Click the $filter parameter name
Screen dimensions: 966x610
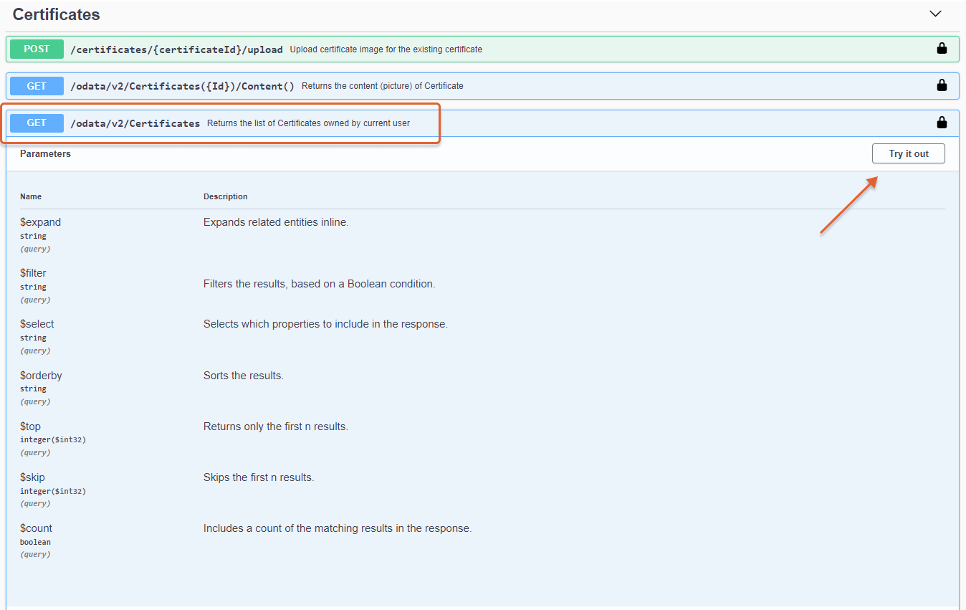click(x=33, y=273)
